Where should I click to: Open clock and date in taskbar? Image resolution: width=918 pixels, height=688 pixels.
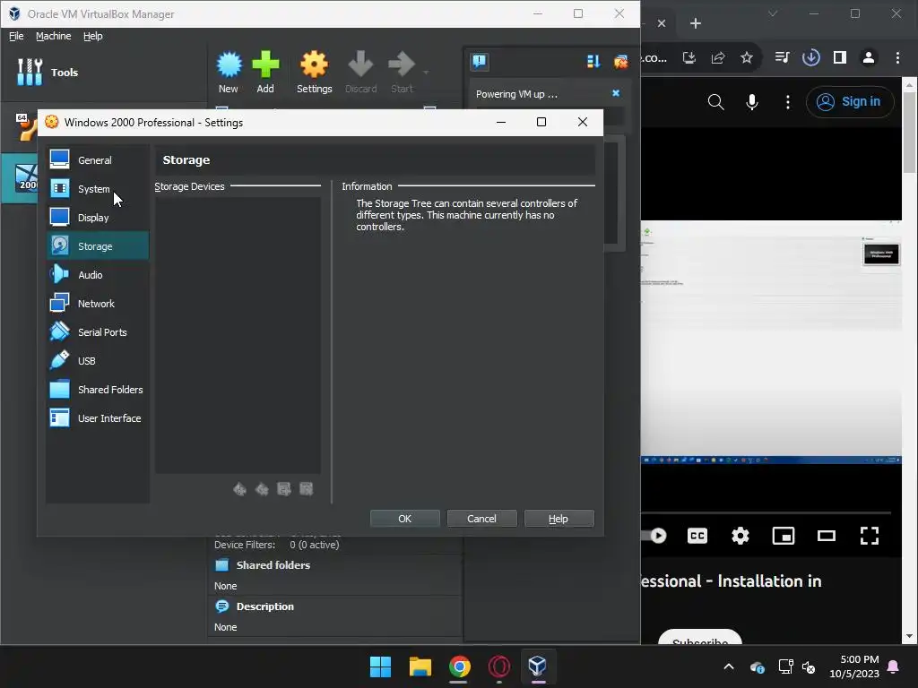click(x=854, y=666)
